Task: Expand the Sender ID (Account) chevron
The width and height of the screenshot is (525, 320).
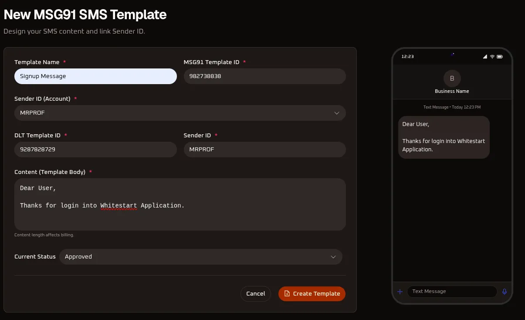Action: click(x=337, y=113)
